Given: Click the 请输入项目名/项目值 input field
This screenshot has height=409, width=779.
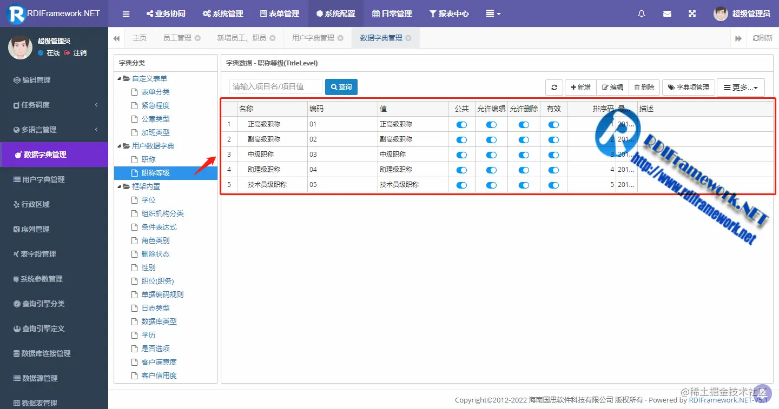Looking at the screenshot, I should (276, 86).
